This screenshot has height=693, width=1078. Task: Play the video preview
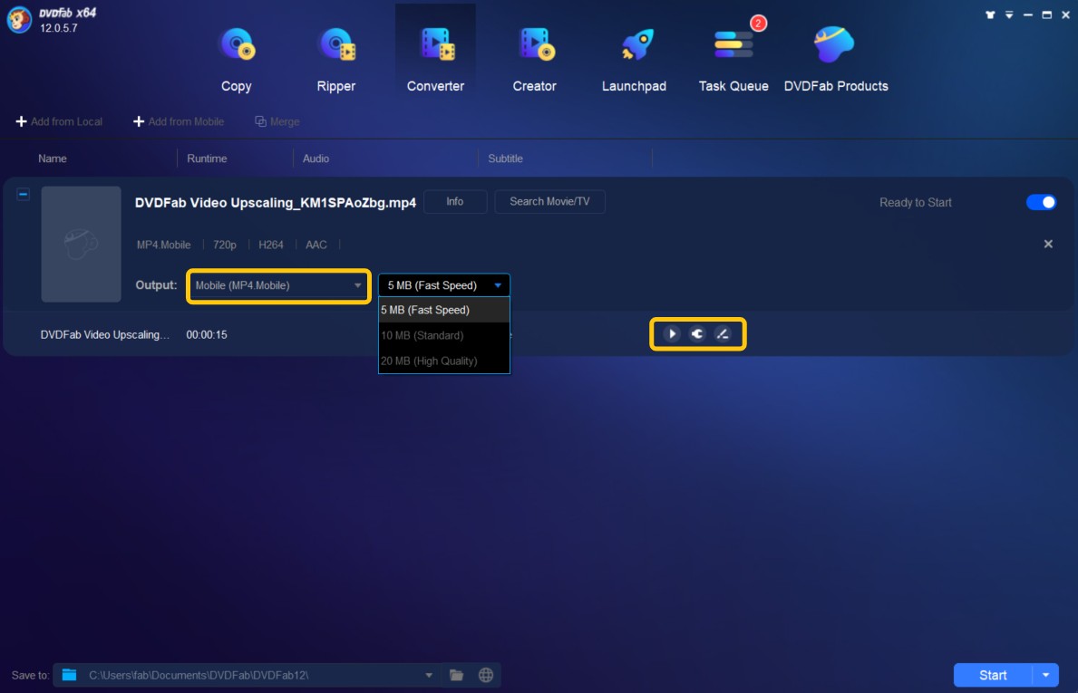(672, 334)
